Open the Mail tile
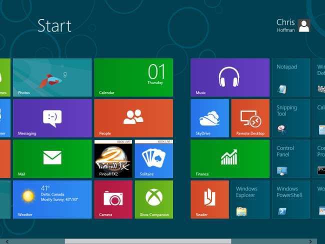This screenshot has width=325, height=244. [52, 159]
